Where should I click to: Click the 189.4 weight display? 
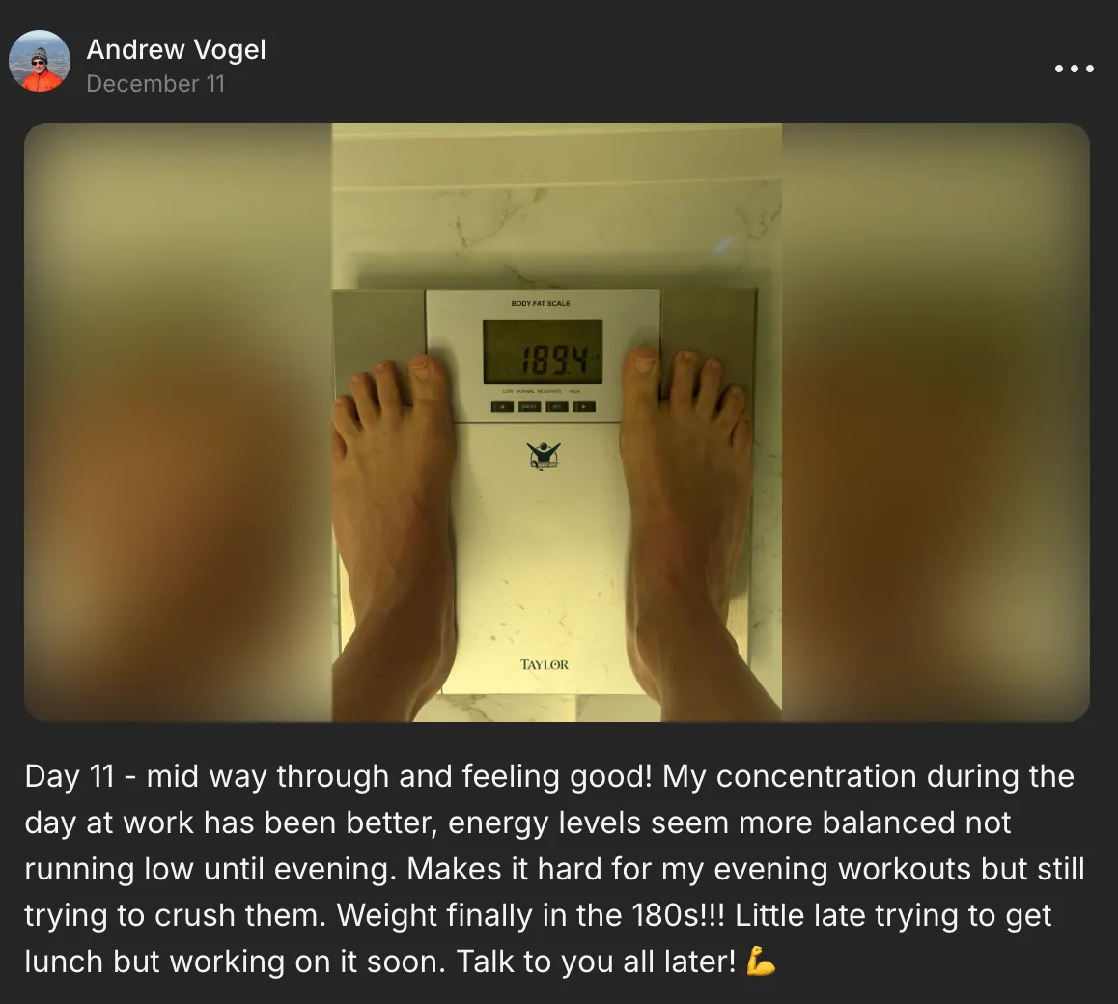pos(543,351)
